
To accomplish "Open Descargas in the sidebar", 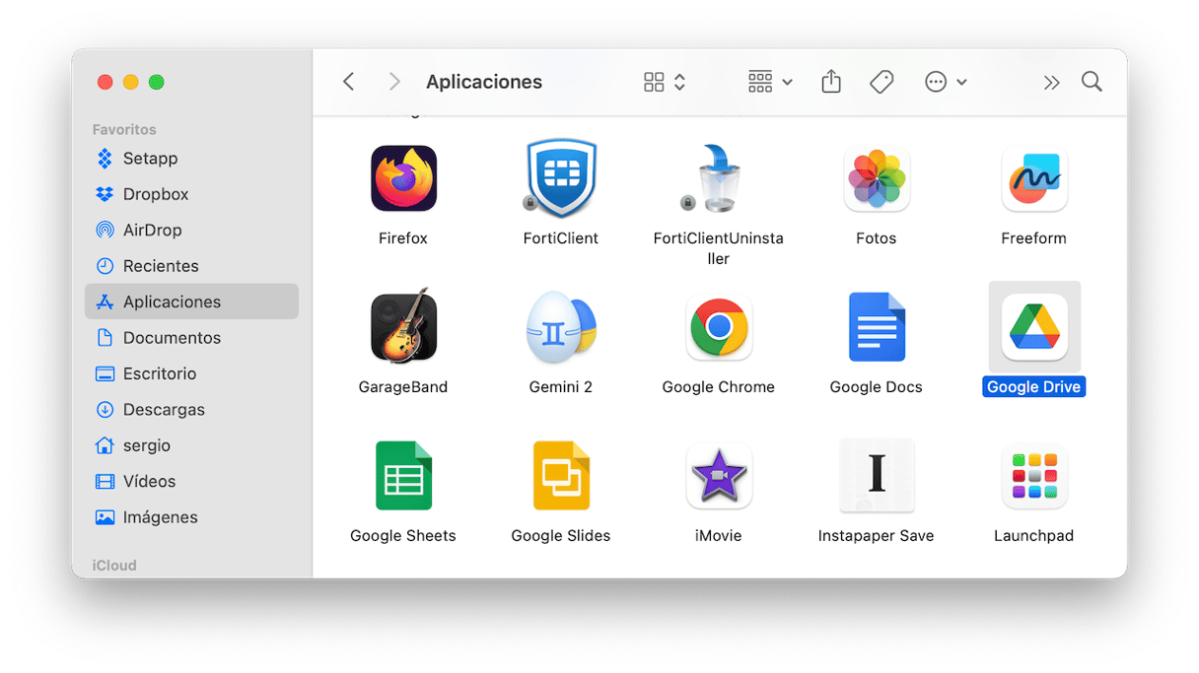I will (x=164, y=410).
